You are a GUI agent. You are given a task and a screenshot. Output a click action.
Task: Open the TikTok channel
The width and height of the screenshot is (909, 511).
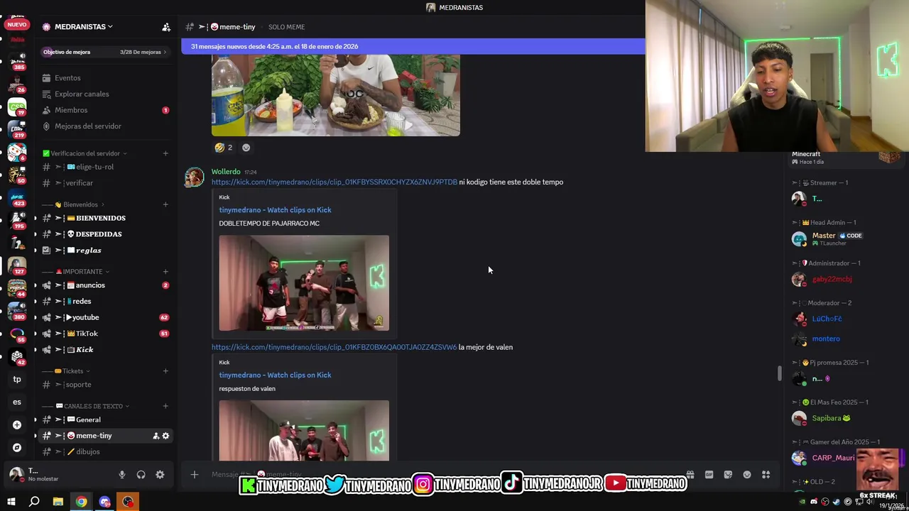point(105,334)
